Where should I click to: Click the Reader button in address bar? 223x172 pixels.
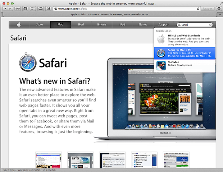click(x=207, y=9)
